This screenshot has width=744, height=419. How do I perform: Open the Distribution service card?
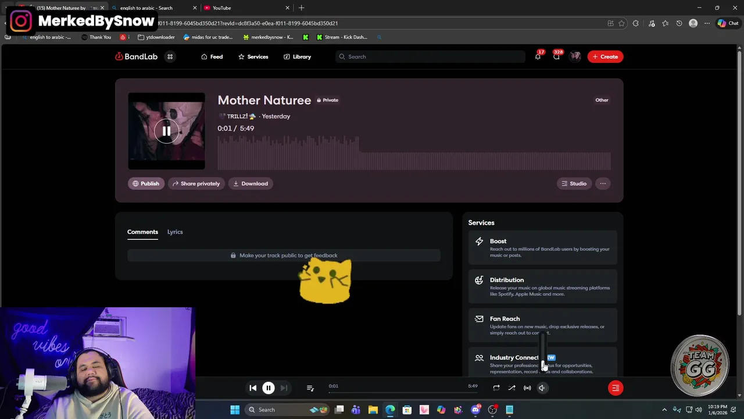543,286
